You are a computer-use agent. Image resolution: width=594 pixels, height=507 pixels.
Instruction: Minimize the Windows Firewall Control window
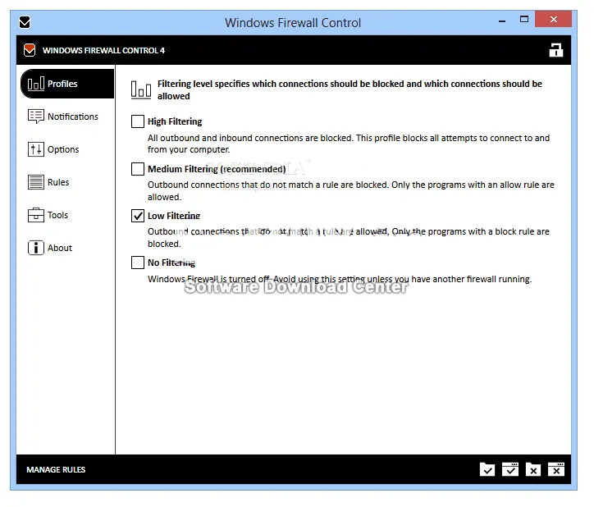(x=502, y=21)
